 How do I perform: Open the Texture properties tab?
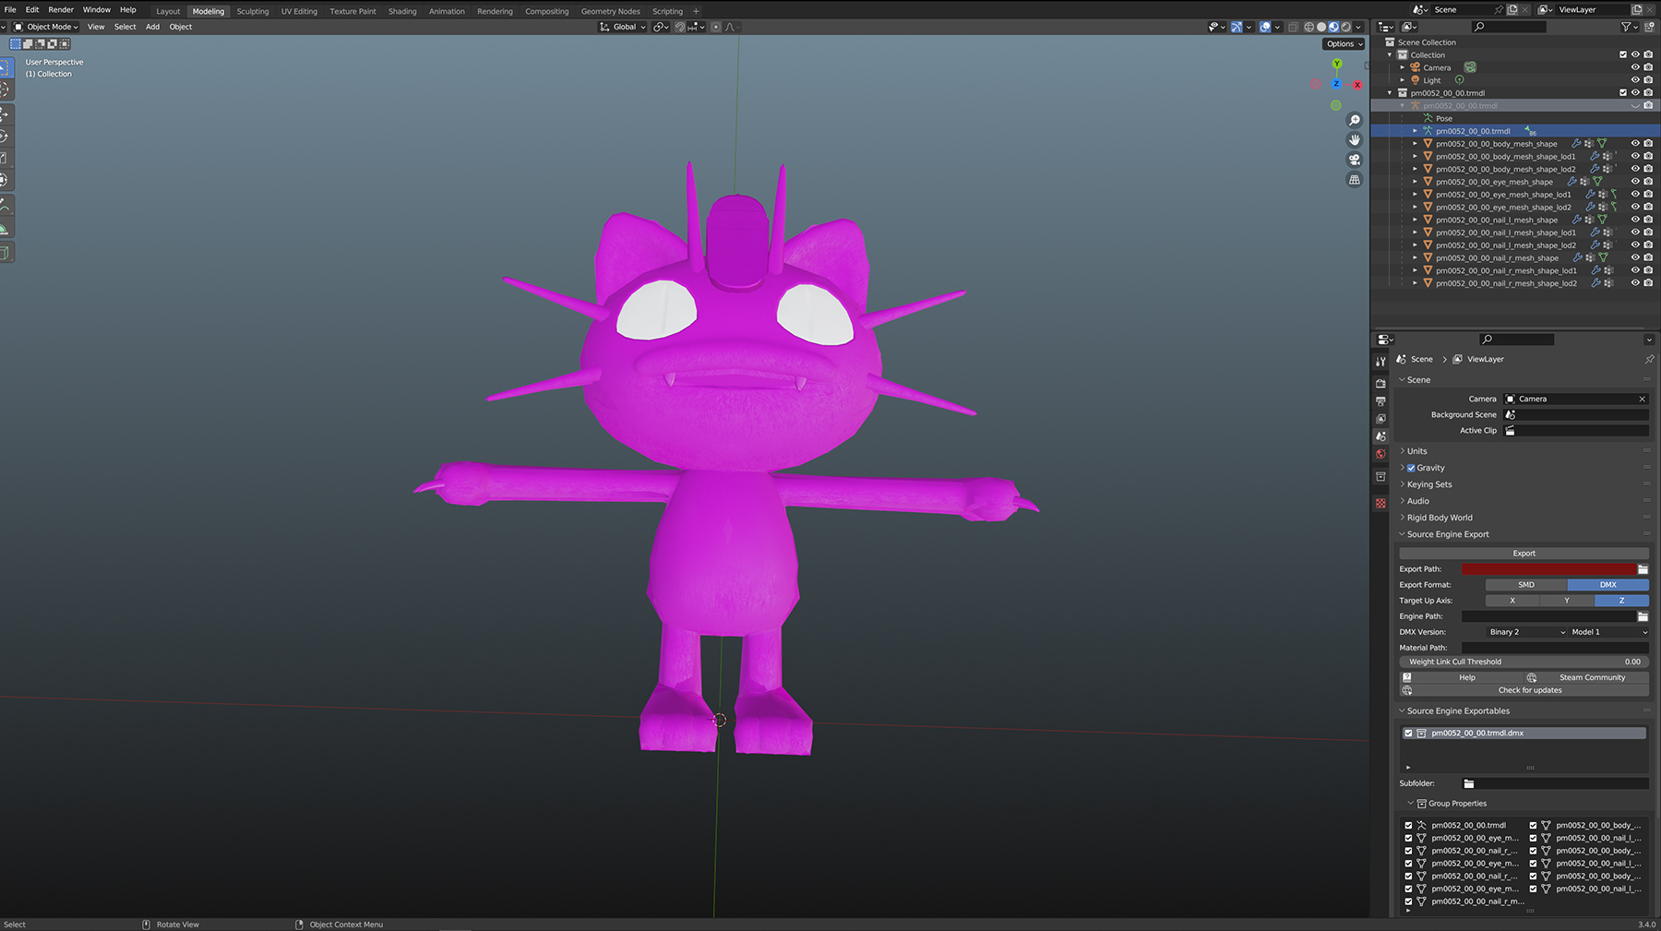(x=1380, y=503)
